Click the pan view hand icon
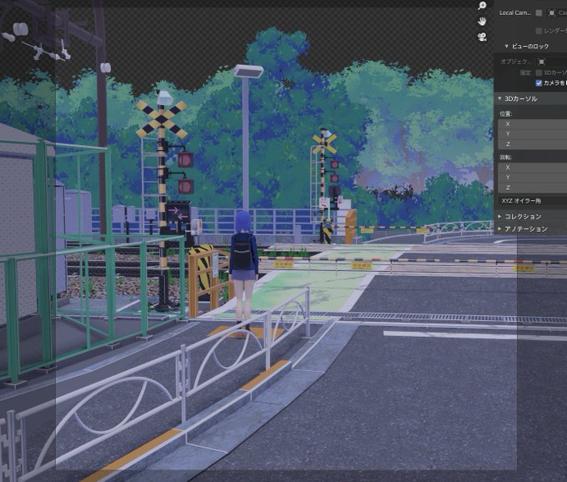Viewport: 567px width, 482px height. coord(482,22)
